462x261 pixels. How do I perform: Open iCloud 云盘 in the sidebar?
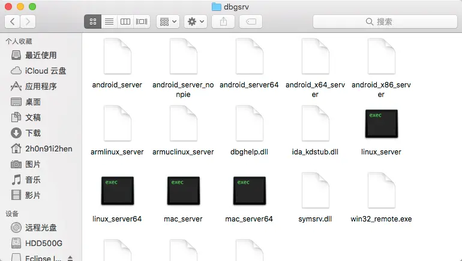(41, 71)
